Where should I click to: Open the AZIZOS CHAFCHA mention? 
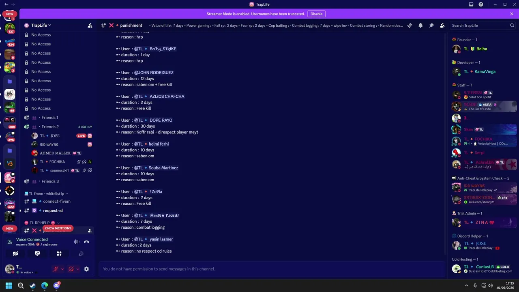(159, 97)
